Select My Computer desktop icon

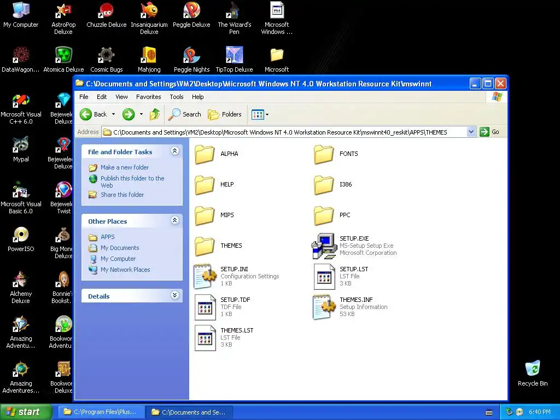[x=21, y=15]
